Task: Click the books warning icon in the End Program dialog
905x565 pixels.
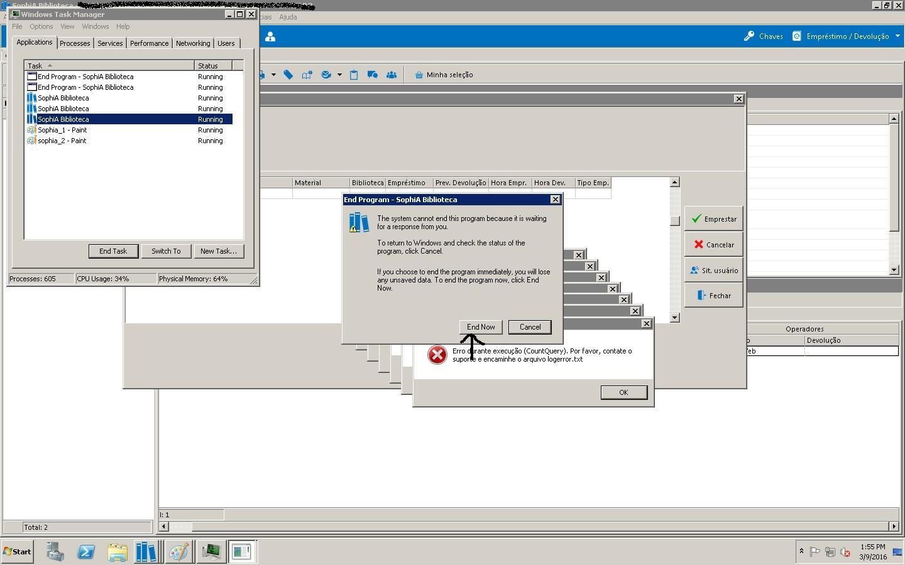Action: click(359, 222)
